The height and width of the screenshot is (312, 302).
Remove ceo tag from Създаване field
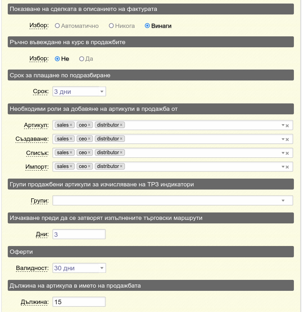pyautogui.click(x=89, y=139)
